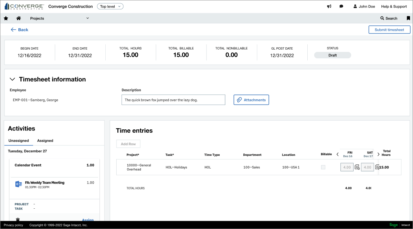Click the bookmark icon near Search

click(x=408, y=18)
